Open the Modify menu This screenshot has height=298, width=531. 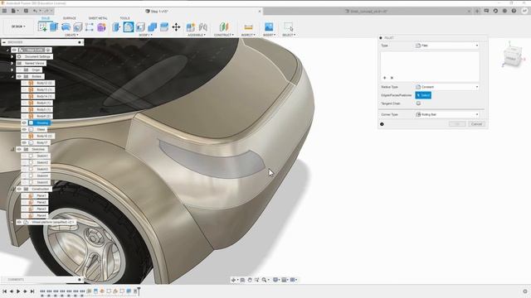(x=146, y=35)
